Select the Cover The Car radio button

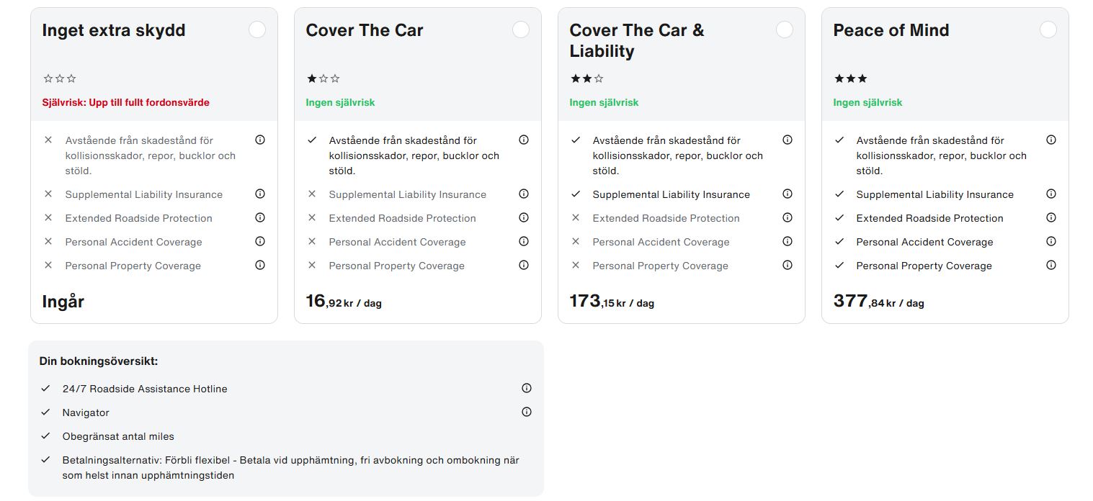tap(520, 30)
